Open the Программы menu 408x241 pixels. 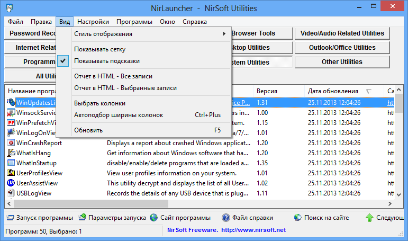point(134,22)
